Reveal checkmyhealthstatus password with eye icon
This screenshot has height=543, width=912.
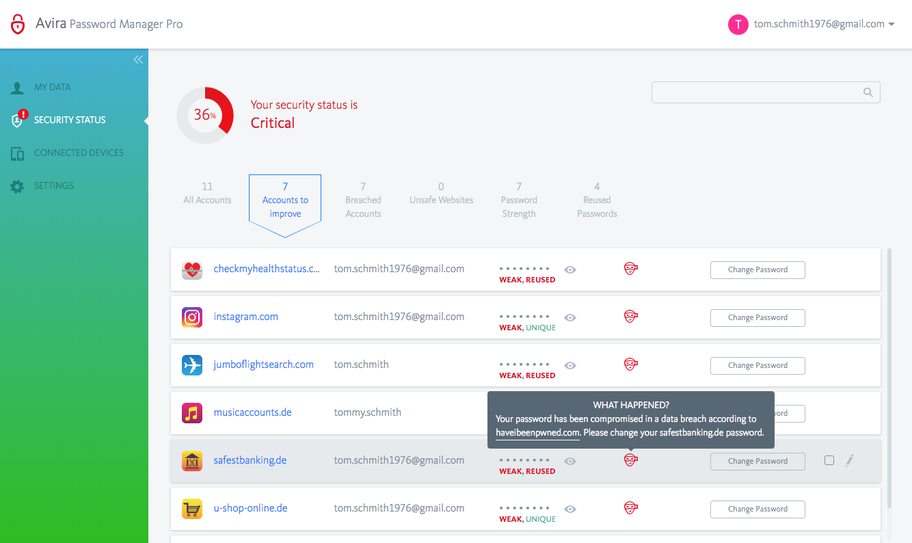570,269
